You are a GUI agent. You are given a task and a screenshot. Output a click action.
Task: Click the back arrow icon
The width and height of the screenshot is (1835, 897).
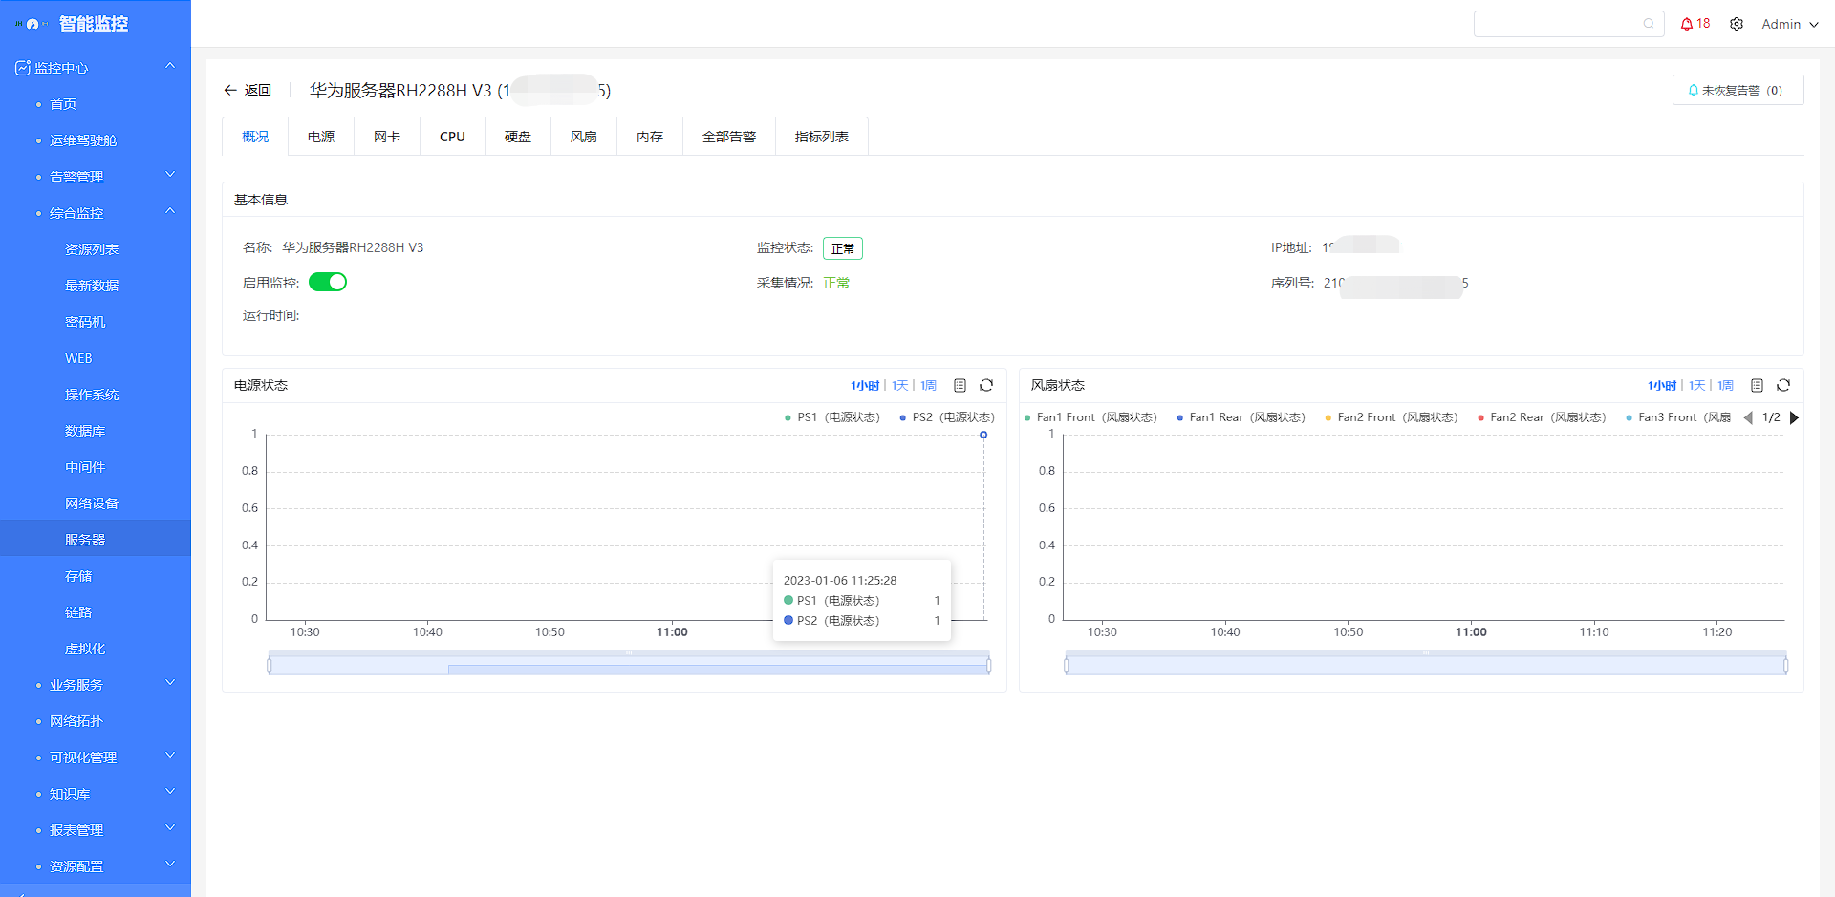click(x=230, y=90)
